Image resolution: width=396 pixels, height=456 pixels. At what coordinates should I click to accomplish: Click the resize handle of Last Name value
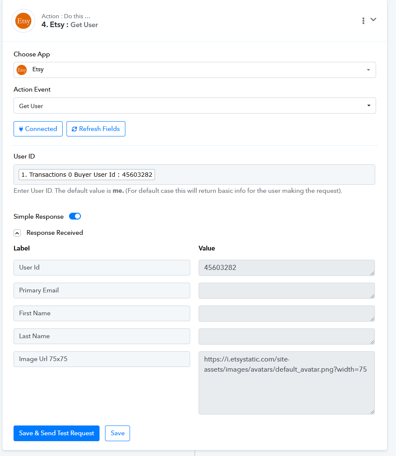tap(372, 342)
